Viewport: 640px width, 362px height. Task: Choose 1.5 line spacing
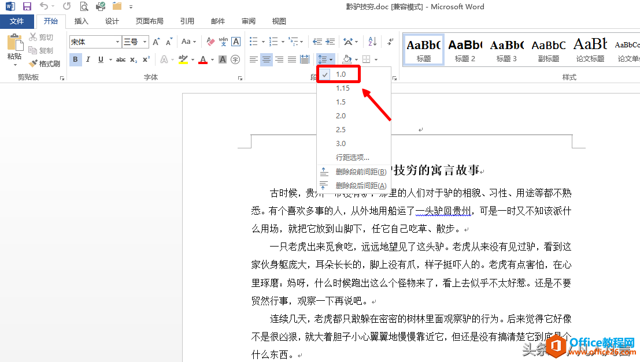click(341, 102)
